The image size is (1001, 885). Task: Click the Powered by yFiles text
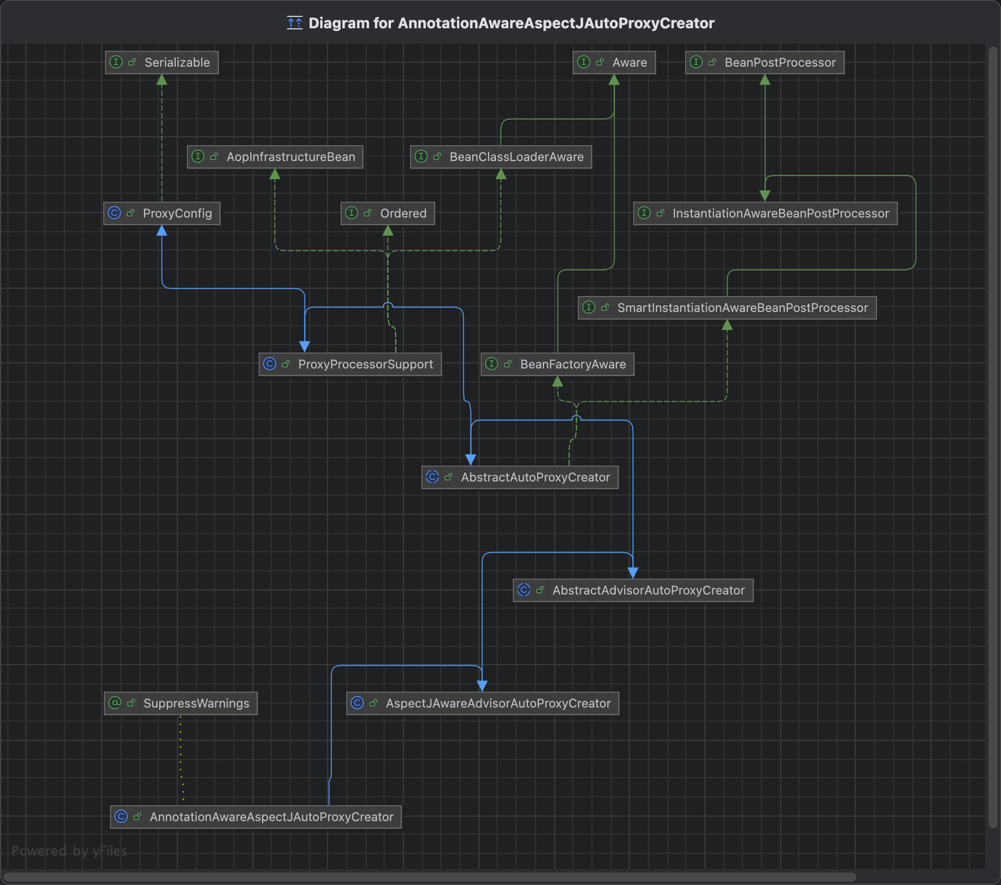(69, 851)
